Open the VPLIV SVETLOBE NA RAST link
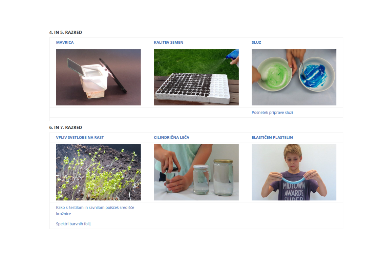This screenshot has height=268, width=380. click(80, 138)
